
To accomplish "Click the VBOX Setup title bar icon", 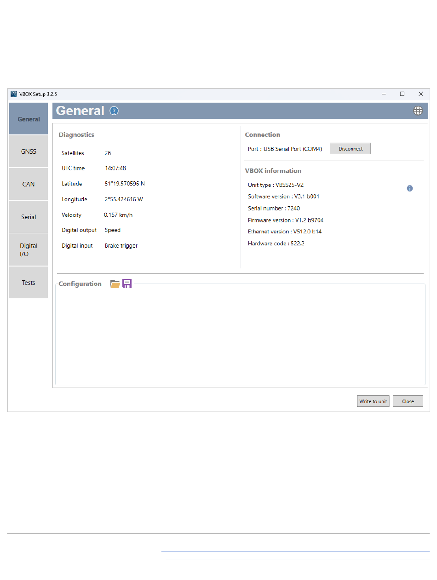I will coord(14,94).
